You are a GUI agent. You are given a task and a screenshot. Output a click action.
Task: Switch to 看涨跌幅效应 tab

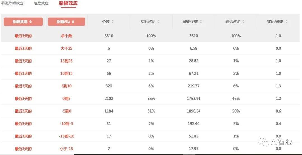(12, 3)
